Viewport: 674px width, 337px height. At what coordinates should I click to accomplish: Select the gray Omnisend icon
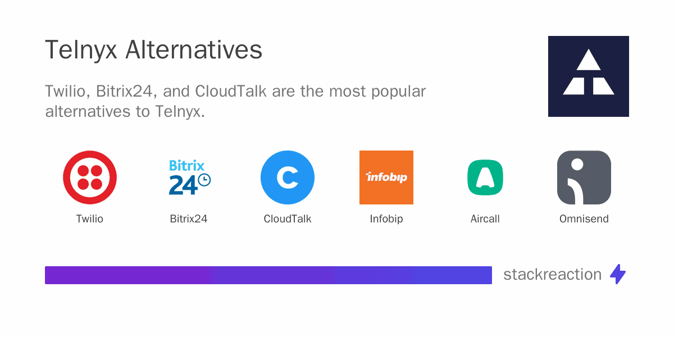tap(584, 177)
